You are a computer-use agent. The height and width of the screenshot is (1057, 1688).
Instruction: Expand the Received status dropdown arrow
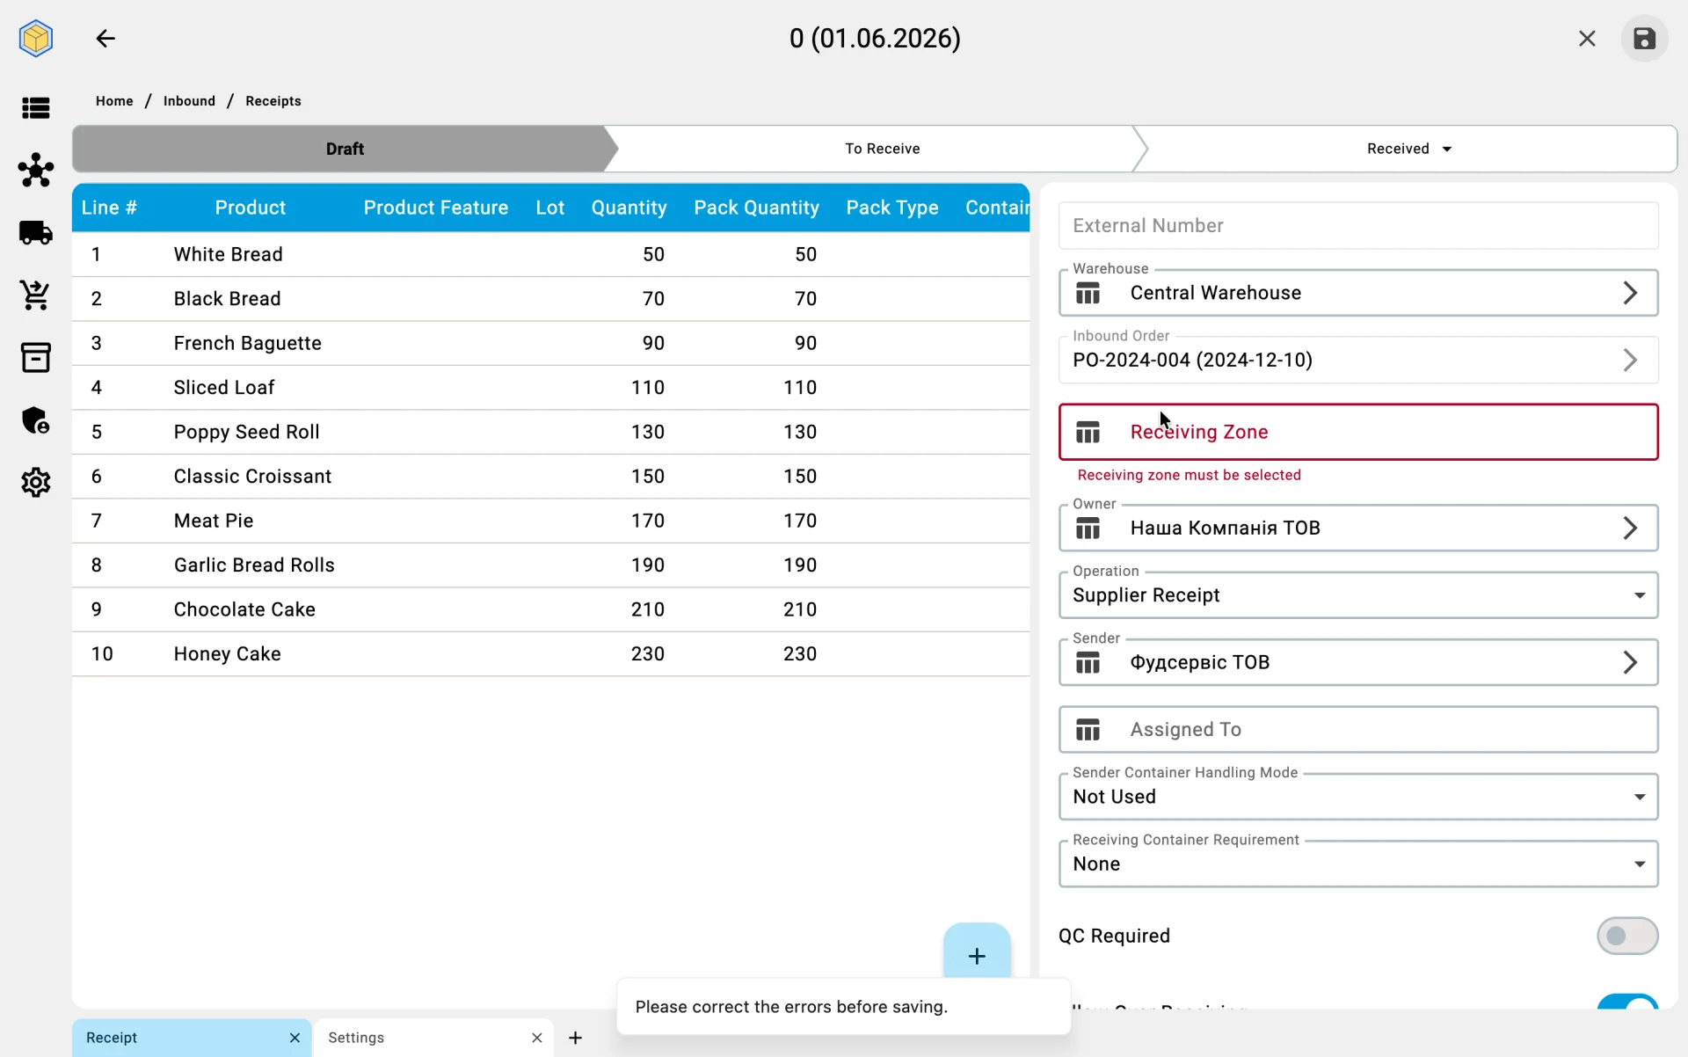(x=1447, y=149)
